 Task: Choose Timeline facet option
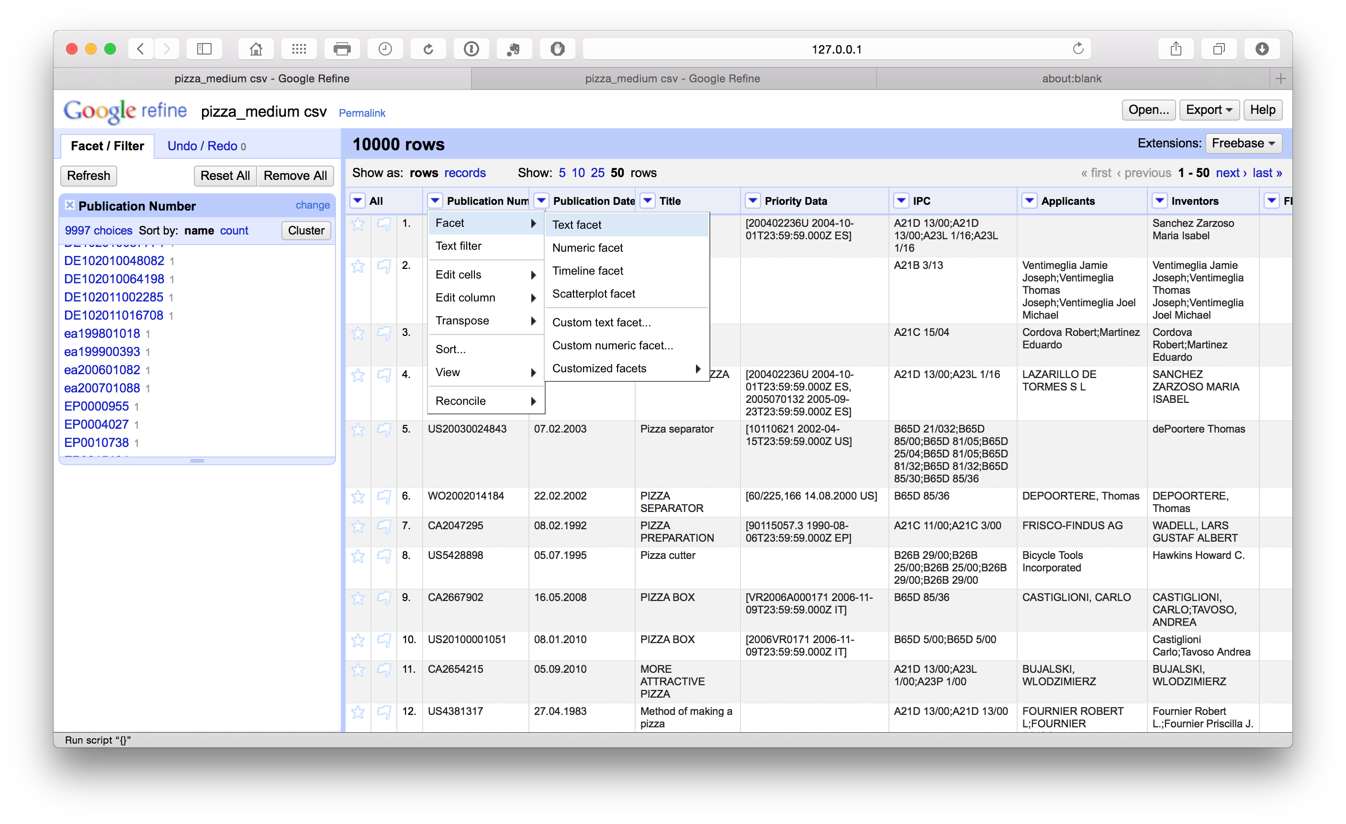click(x=627, y=270)
